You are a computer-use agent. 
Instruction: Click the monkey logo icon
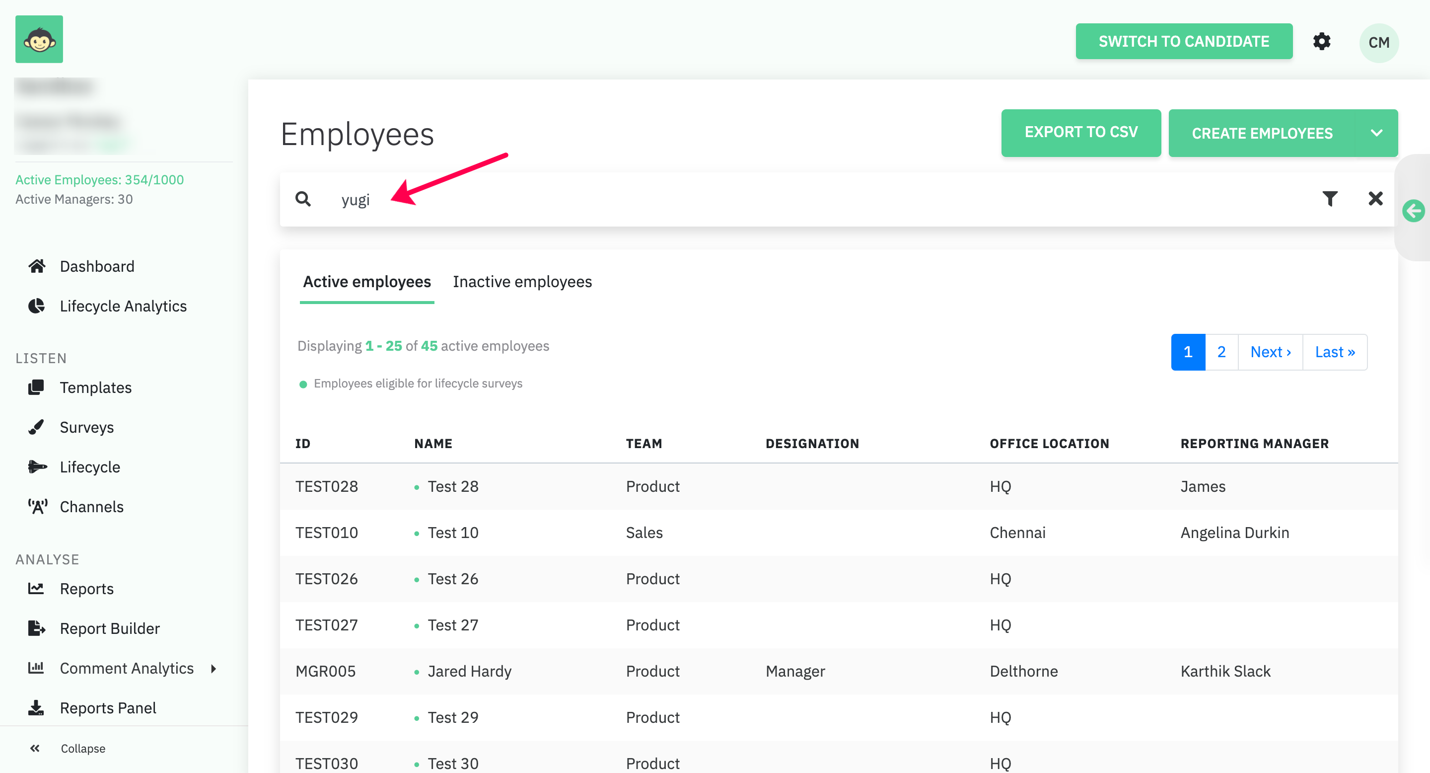tap(39, 39)
